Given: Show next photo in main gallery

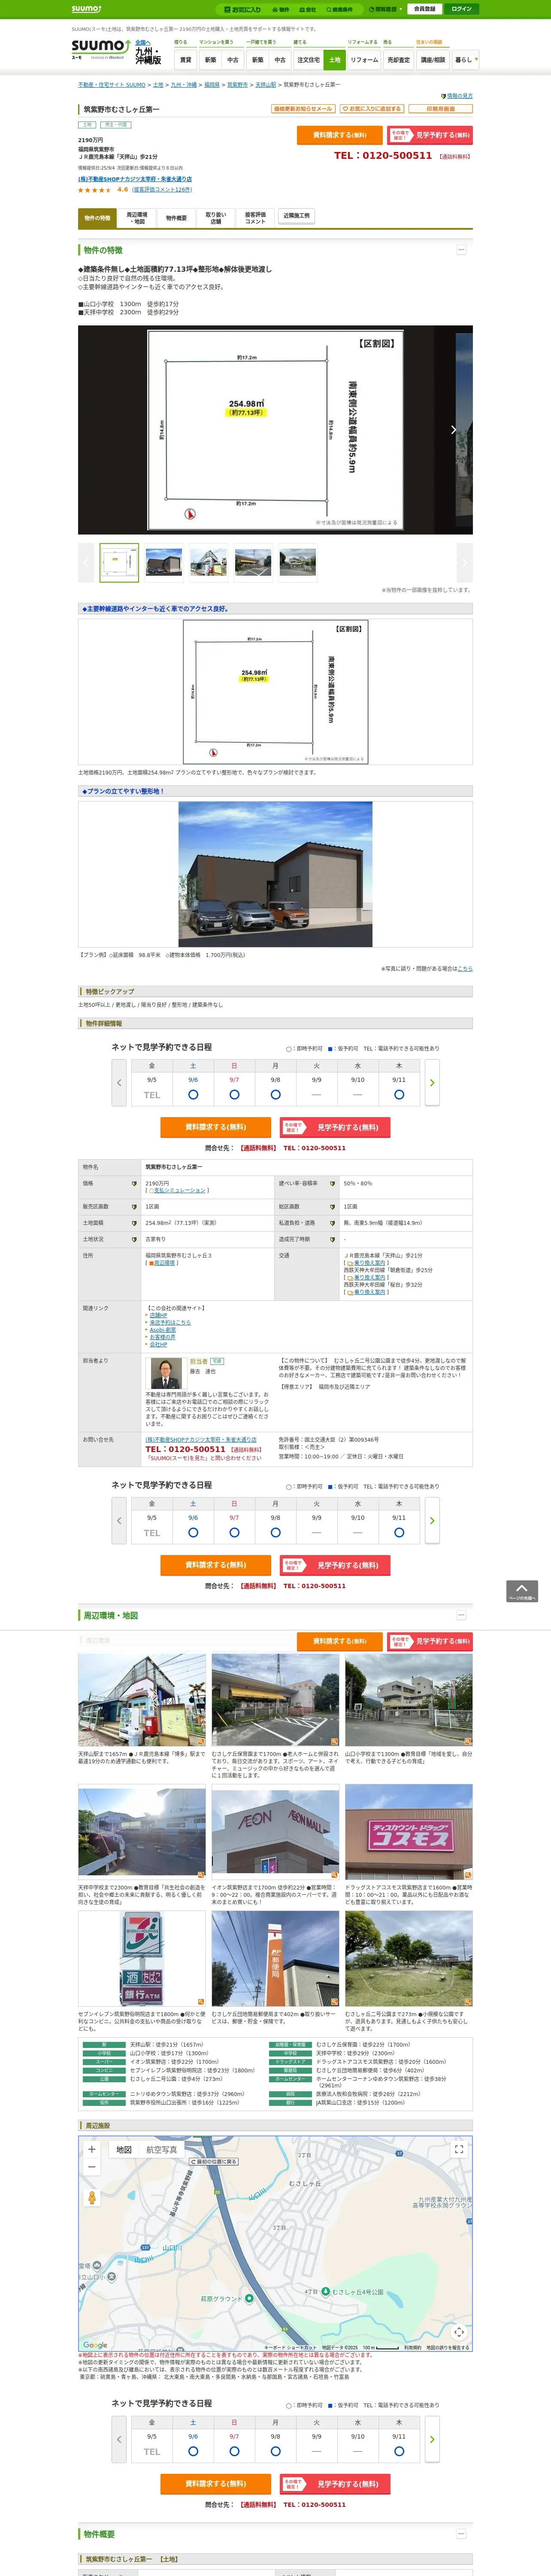Looking at the screenshot, I should click(453, 430).
